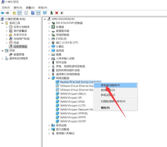Viewport: 167px width, 147px height.
Task: Select WAN Miniport (PPPOE) adapter
Action: [74, 113]
